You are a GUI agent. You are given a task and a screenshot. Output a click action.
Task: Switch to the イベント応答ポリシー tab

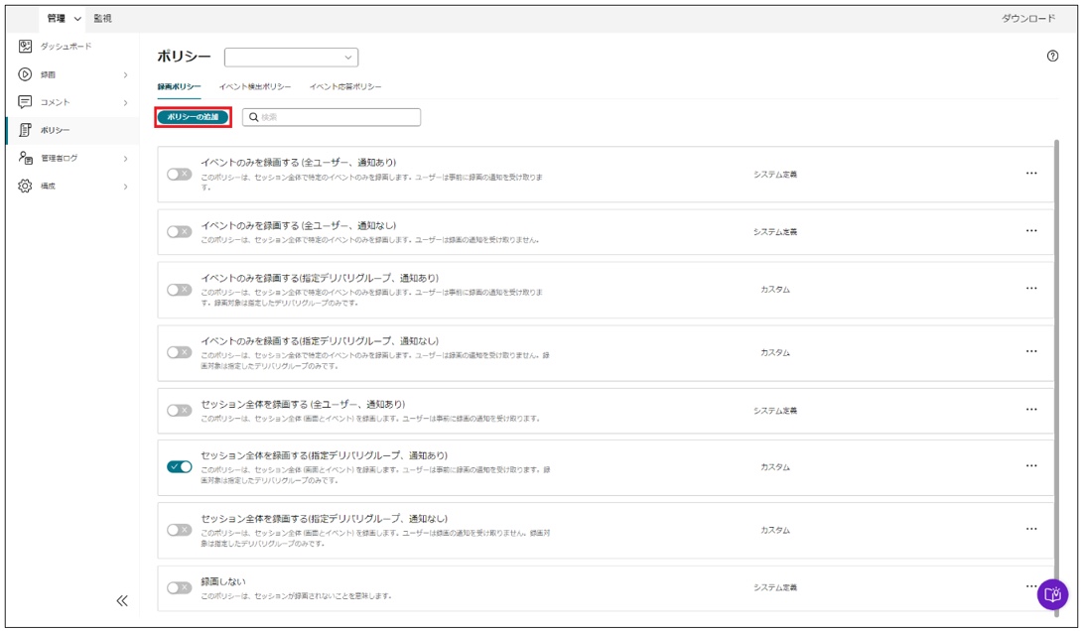[345, 87]
